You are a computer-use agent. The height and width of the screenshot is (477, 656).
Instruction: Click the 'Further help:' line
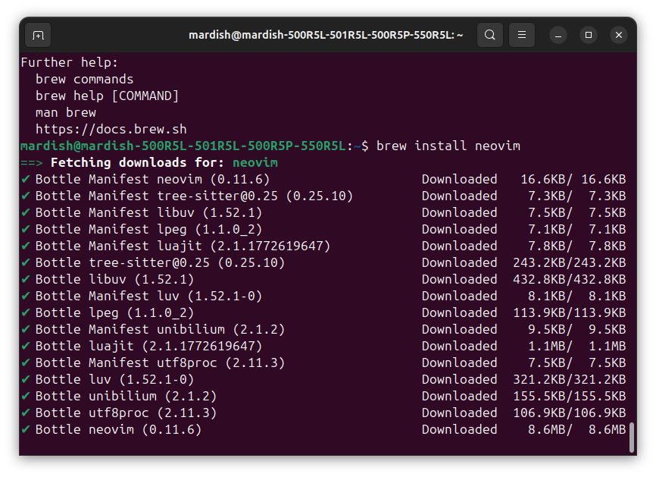(70, 62)
